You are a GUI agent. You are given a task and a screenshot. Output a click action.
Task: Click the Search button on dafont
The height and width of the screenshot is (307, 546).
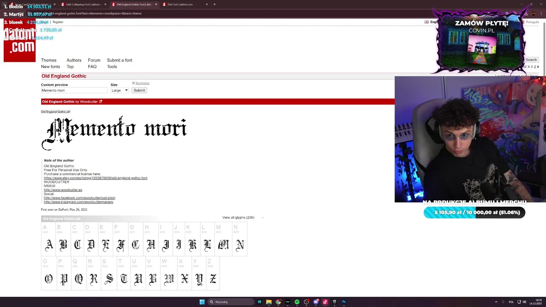531,60
